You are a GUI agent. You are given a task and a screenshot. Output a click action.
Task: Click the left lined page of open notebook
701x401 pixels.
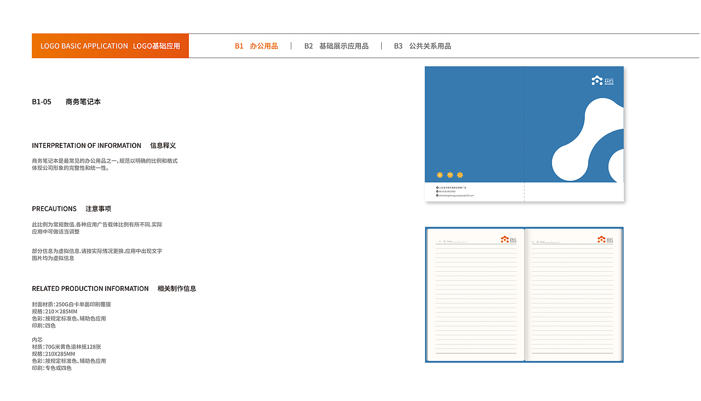pyautogui.click(x=476, y=295)
